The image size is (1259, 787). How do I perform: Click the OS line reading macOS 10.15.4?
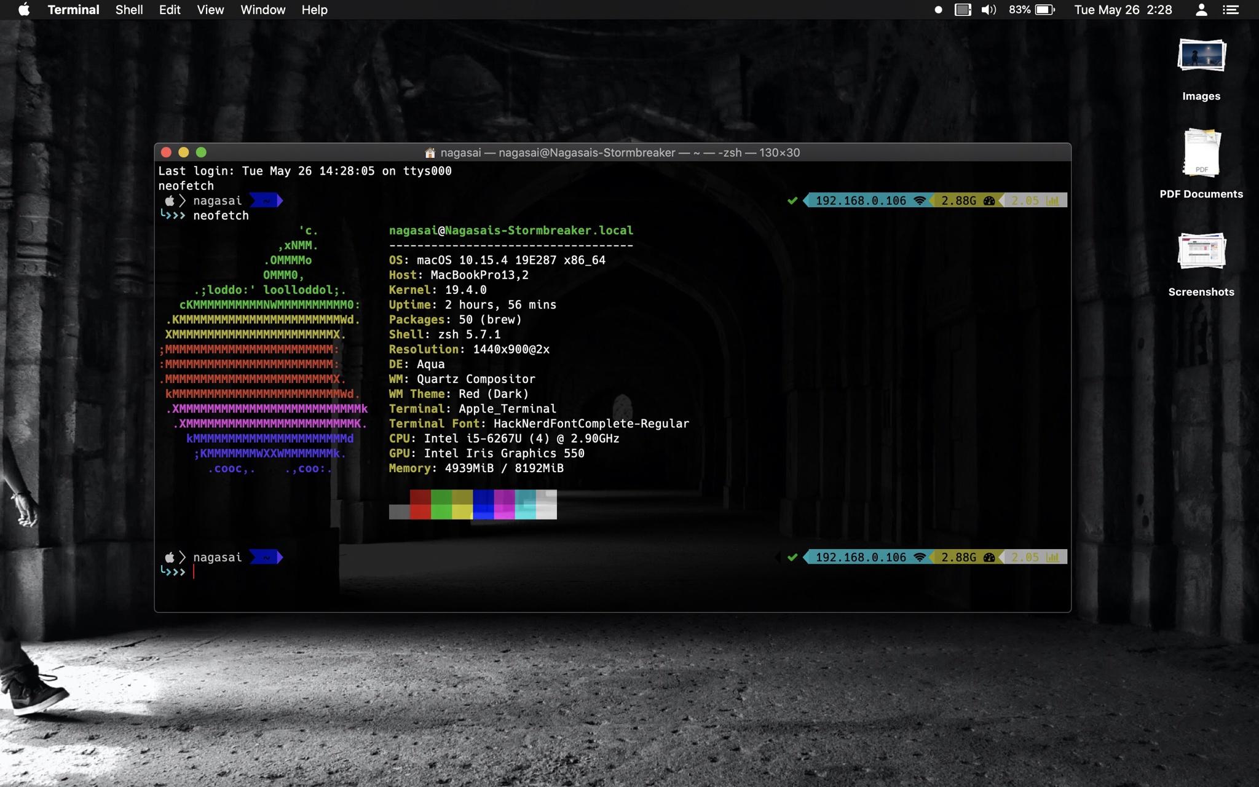[497, 260]
